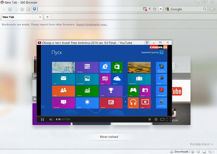Click the People tile in the video
Viewport: 217px width, 154px height.
(x=64, y=91)
